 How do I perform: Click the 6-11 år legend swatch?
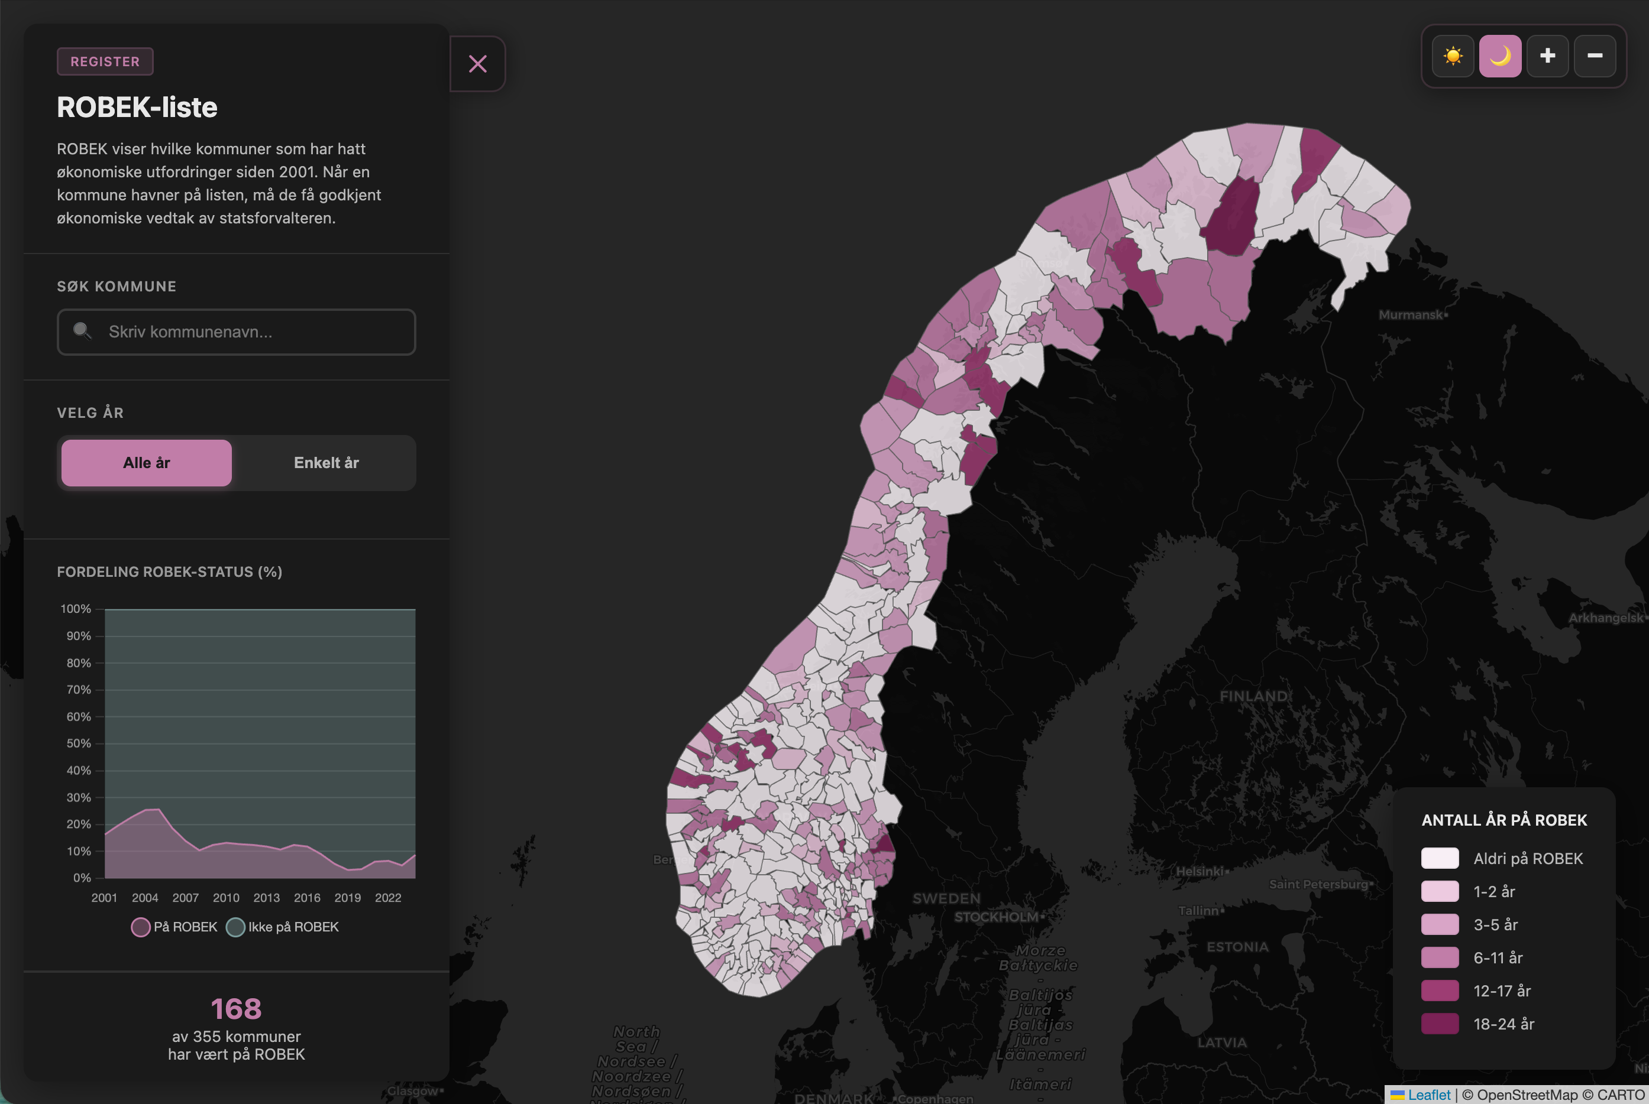[1440, 957]
